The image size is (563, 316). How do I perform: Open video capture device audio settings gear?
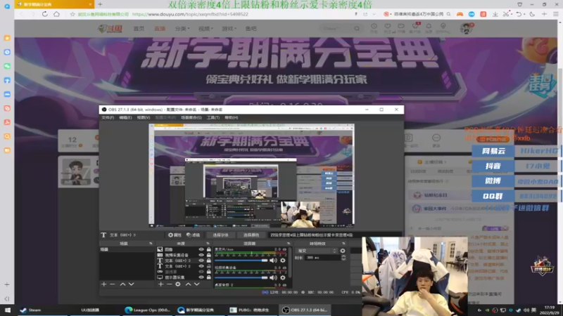pyautogui.click(x=283, y=277)
